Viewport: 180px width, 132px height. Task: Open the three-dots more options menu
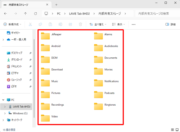click(134, 25)
